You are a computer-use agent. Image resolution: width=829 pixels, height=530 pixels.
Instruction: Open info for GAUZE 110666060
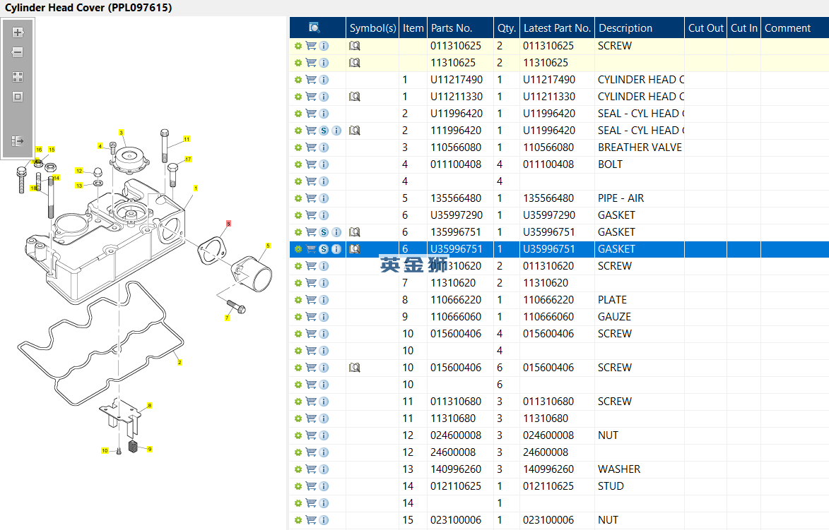coord(324,317)
